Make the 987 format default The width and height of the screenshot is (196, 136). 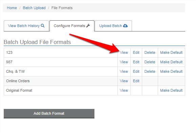[x=171, y=62]
